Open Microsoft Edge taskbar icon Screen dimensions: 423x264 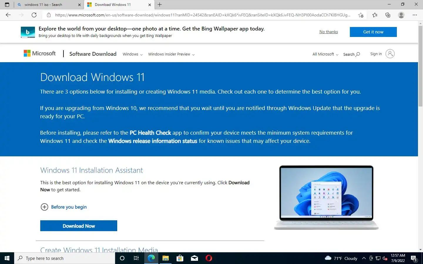151,258
